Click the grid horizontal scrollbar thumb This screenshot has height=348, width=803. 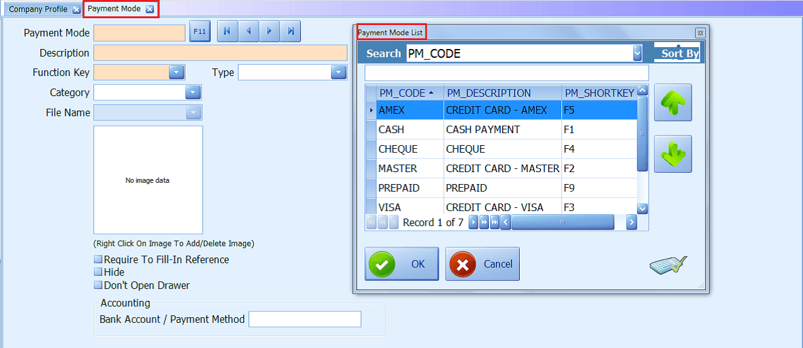[x=563, y=222]
